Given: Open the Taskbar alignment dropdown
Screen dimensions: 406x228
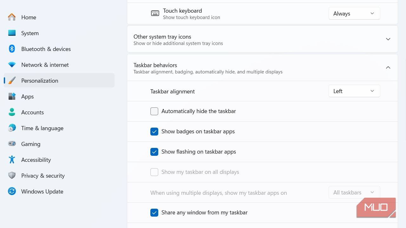Looking at the screenshot, I should pyautogui.click(x=354, y=91).
